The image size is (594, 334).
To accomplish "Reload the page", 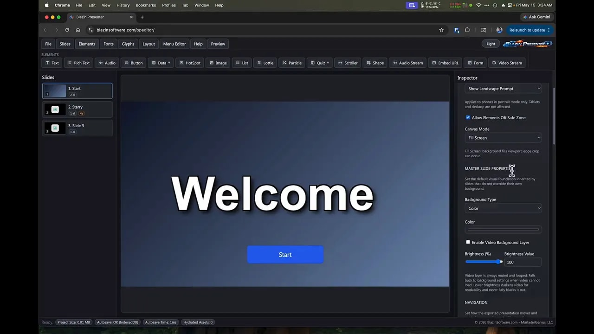I will pos(67,30).
